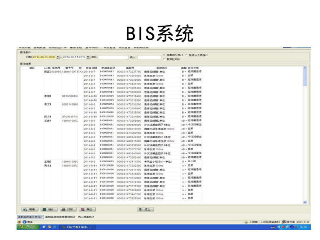Click the blue round icon beside home icon

[24, 222]
